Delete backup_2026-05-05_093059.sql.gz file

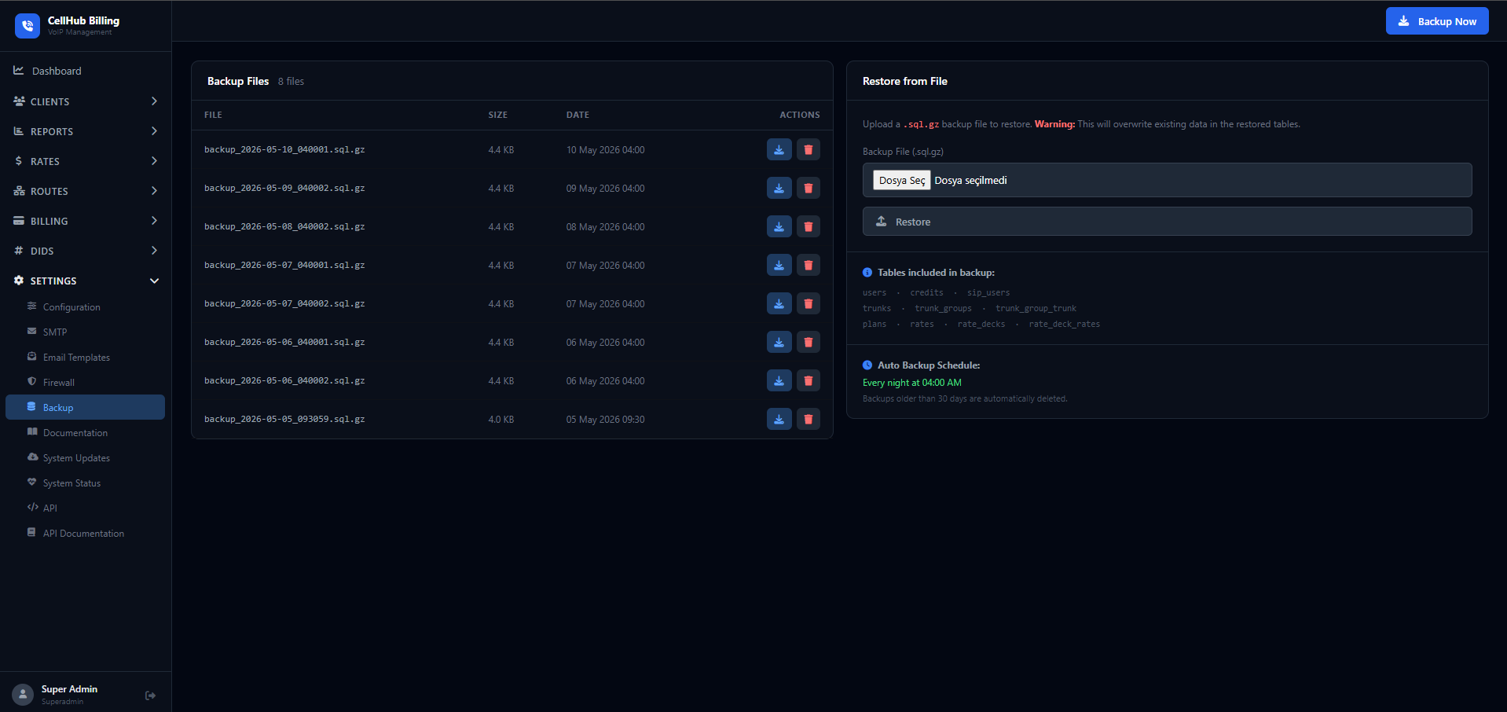(808, 419)
